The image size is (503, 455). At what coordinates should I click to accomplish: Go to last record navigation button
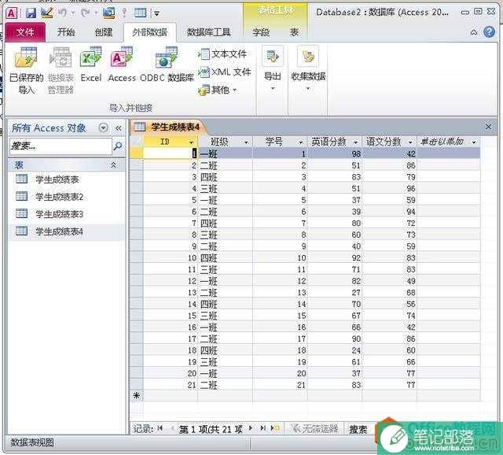[x=263, y=428]
